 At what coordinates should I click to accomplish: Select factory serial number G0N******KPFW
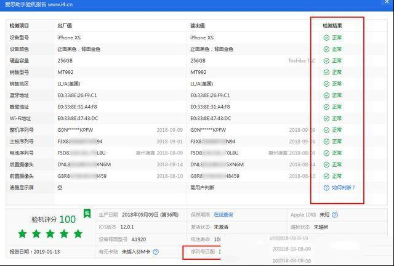(75, 130)
